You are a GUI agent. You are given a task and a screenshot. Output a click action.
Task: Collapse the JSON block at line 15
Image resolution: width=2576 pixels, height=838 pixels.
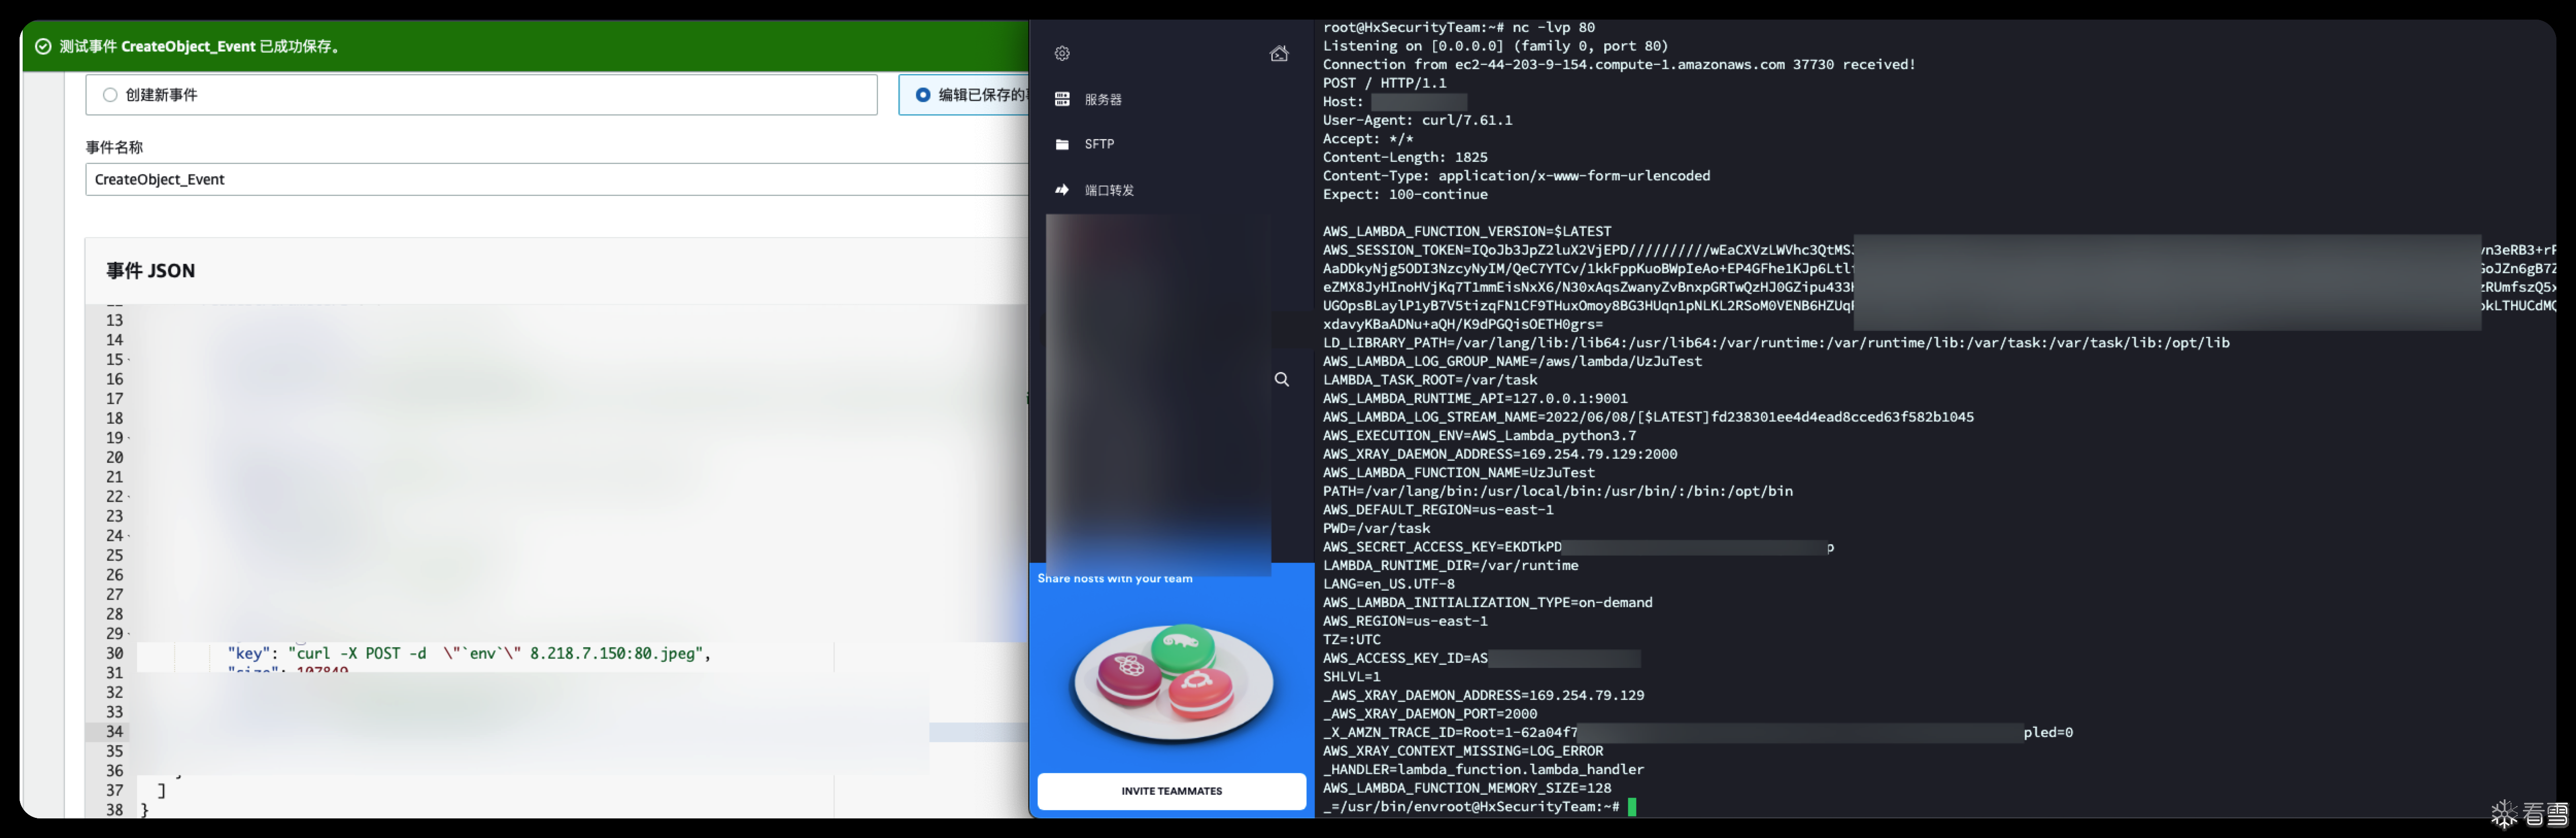130,360
